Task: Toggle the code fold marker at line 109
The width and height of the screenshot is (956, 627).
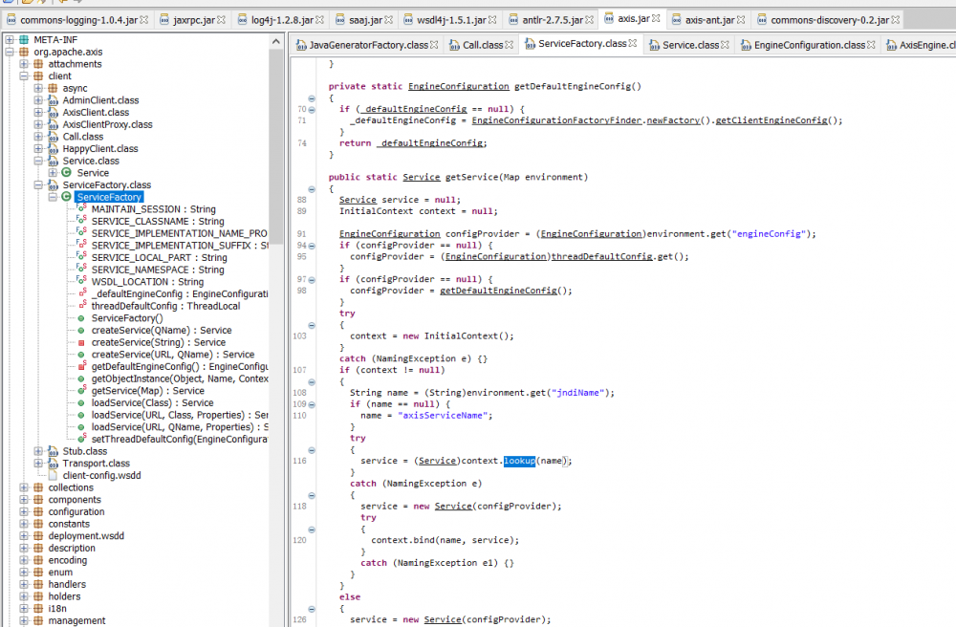Action: (x=312, y=404)
